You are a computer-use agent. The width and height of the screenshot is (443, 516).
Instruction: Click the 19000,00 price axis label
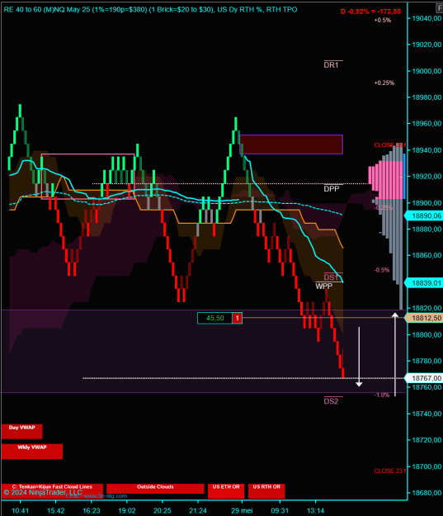click(427, 71)
